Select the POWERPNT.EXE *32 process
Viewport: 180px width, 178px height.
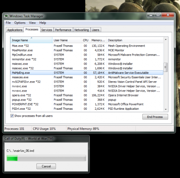87,104
